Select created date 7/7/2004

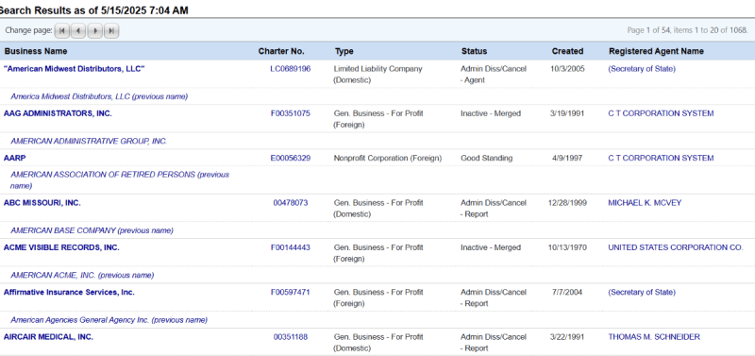[x=567, y=293]
